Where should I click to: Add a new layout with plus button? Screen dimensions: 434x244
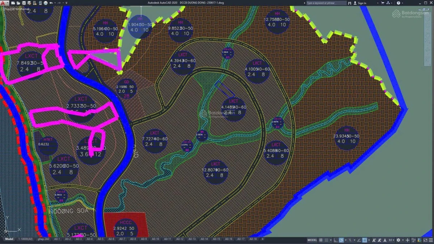[263, 239]
